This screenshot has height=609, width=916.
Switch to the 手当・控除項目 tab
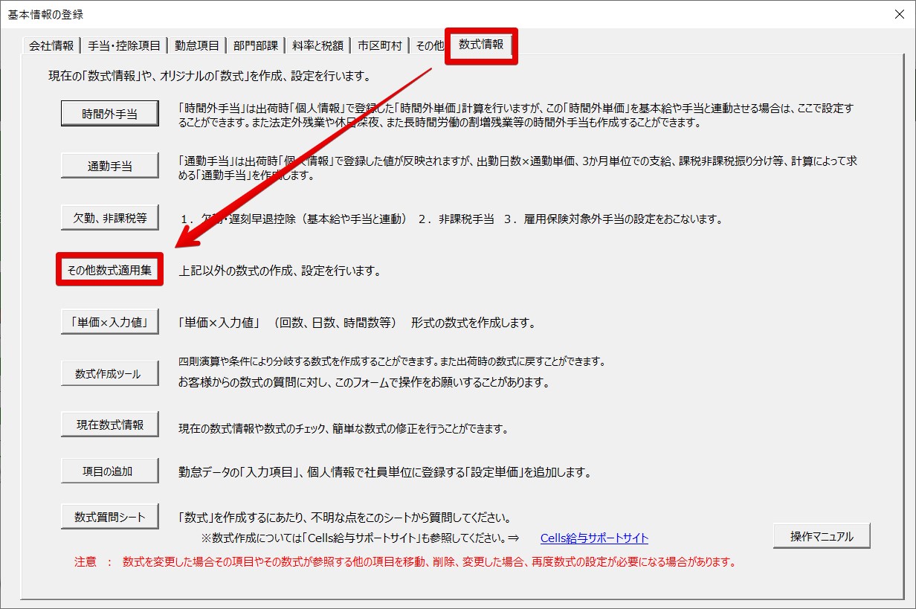click(x=124, y=45)
